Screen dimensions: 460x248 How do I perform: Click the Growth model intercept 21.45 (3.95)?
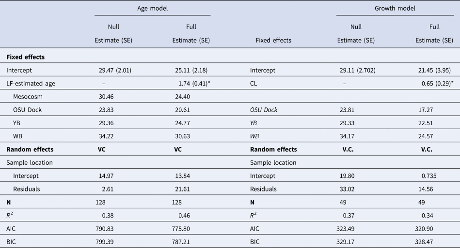[434, 70]
